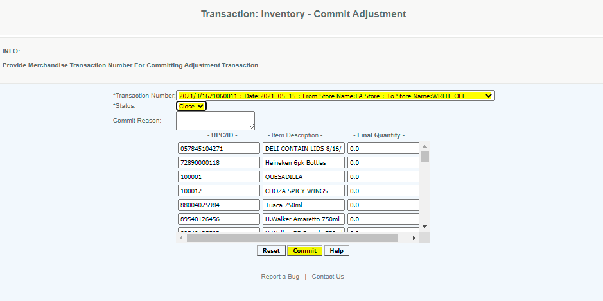Click into the Commit Reason text box
Image resolution: width=603 pixels, height=301 pixels.
point(215,120)
